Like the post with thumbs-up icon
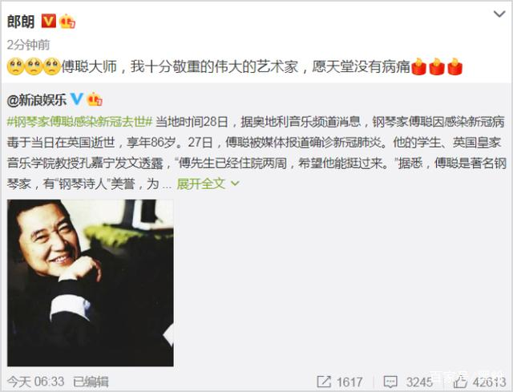The width and height of the screenshot is (513, 392). [x=459, y=382]
